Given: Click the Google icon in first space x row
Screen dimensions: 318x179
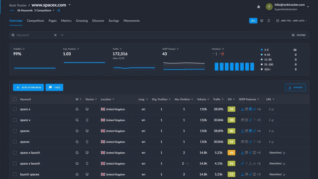Looking at the screenshot, I should pos(77,109).
